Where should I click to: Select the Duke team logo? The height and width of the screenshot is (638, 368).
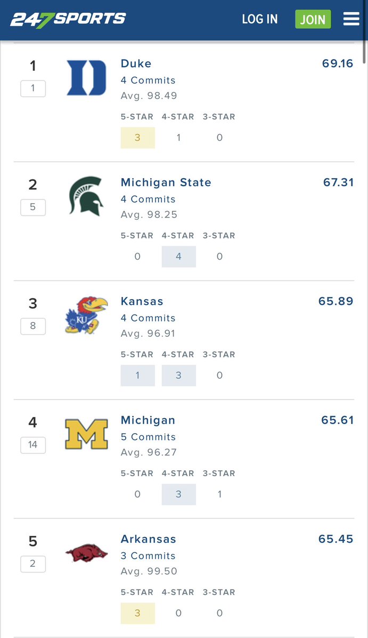coord(86,78)
